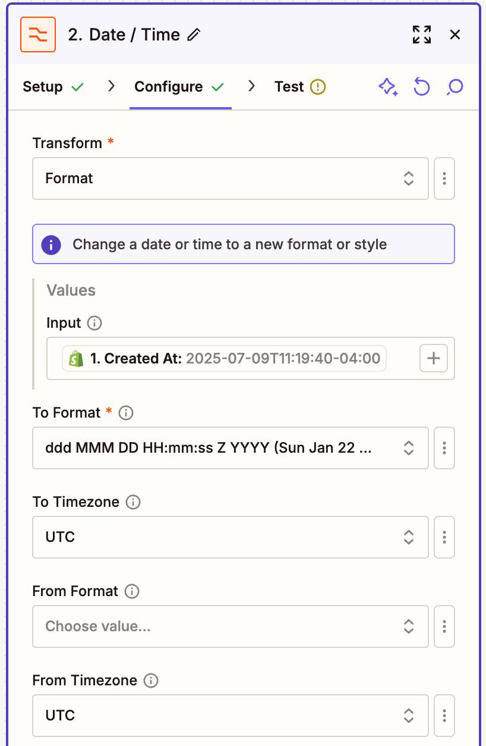The height and width of the screenshot is (746, 486).
Task: Click the info icon beside Input label
Action: (x=94, y=323)
